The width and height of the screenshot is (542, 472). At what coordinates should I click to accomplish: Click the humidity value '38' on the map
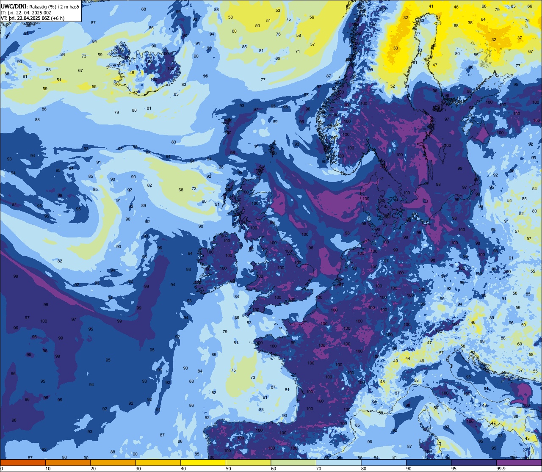point(470,23)
